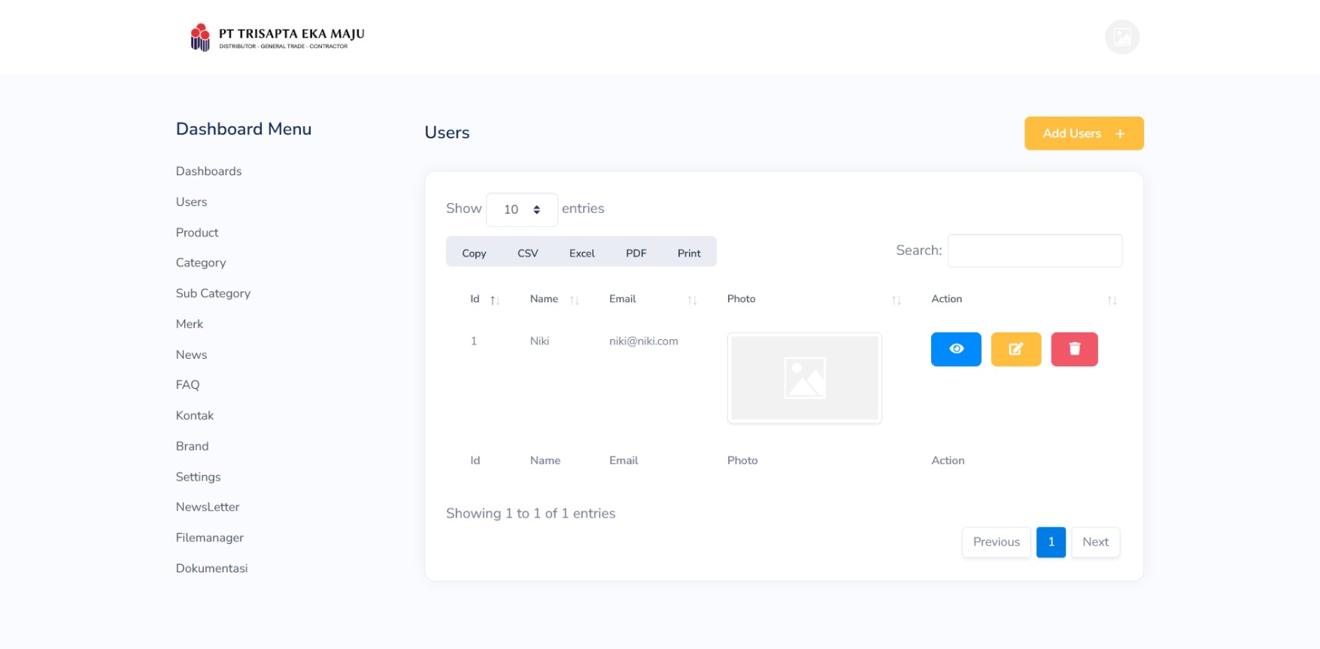Click the yellow edit icon for Niki
The width and height of the screenshot is (1320, 649).
(1015, 349)
